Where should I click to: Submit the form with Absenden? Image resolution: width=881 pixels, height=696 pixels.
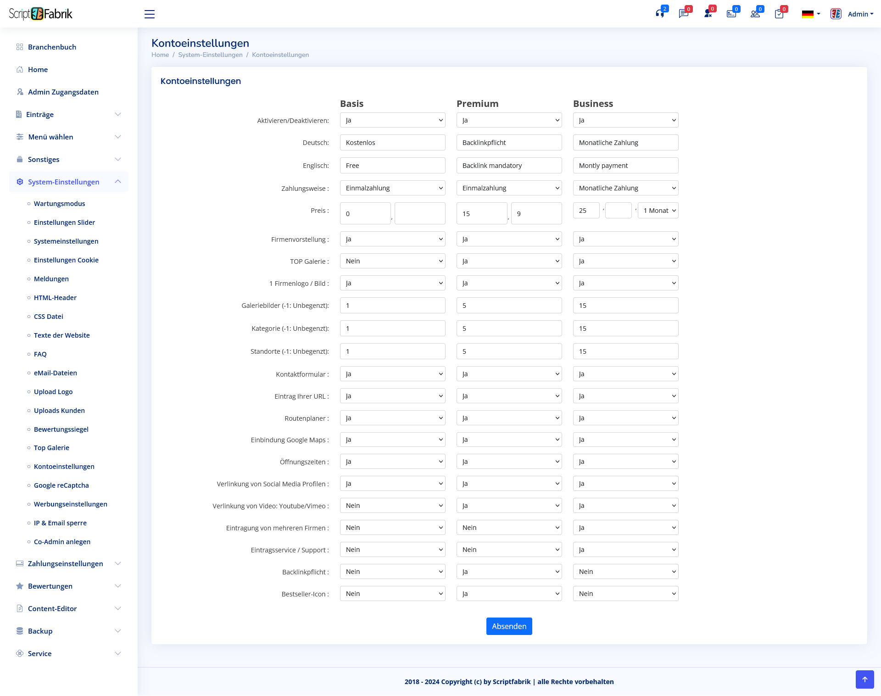pyautogui.click(x=509, y=626)
